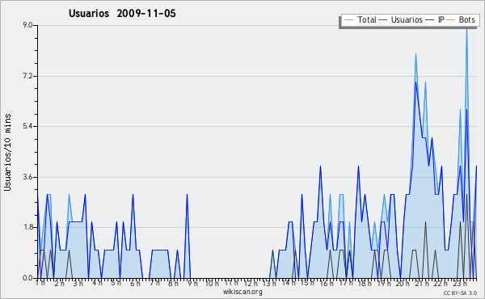Viewport: 485px width, 299px height.
Task: Click the y-axis value 3.6
Action: point(27,177)
